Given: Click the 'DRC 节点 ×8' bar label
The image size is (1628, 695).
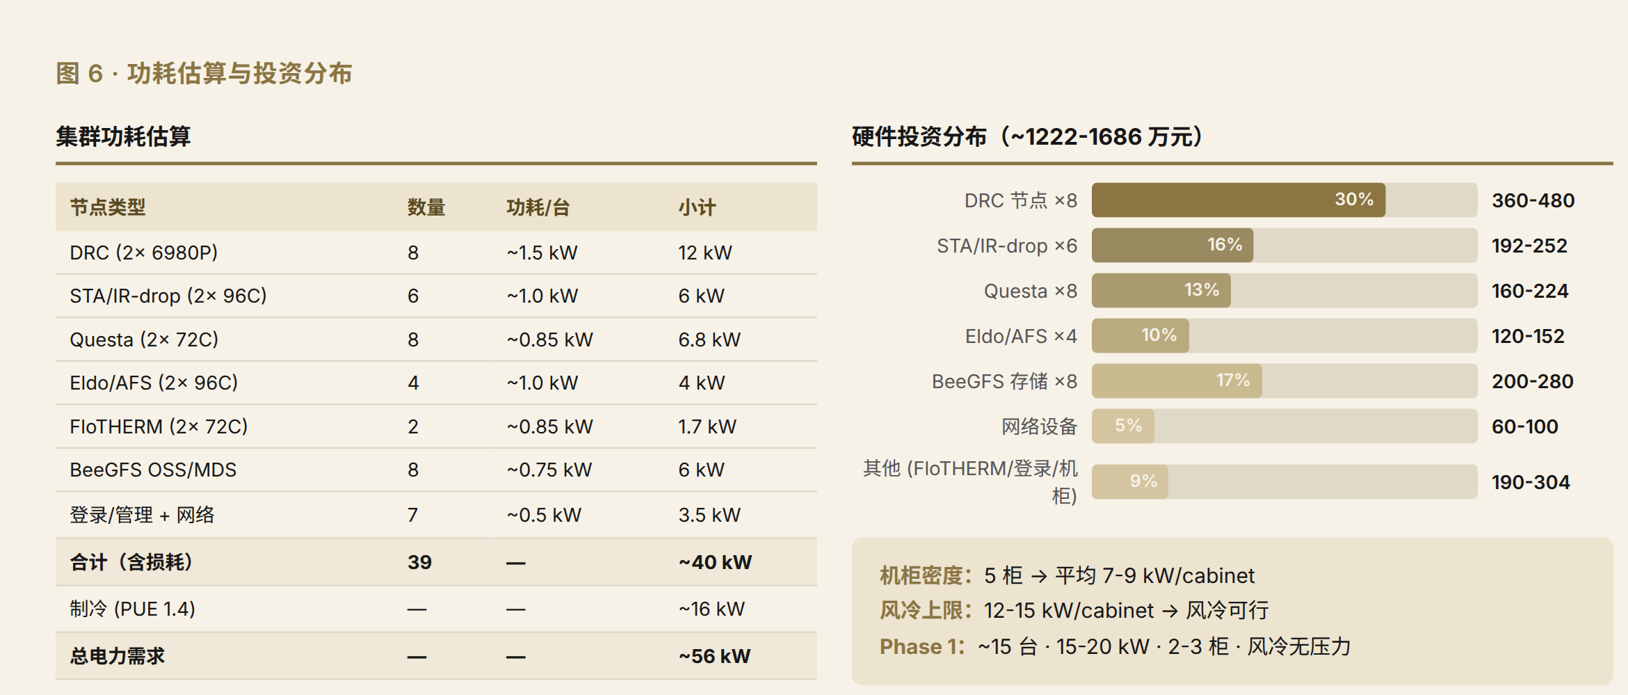Looking at the screenshot, I should (x=1020, y=200).
